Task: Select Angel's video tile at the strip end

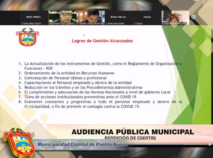Action: point(175,17)
